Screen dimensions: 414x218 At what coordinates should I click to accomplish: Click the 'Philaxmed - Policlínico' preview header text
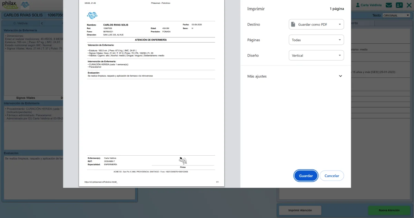click(160, 3)
